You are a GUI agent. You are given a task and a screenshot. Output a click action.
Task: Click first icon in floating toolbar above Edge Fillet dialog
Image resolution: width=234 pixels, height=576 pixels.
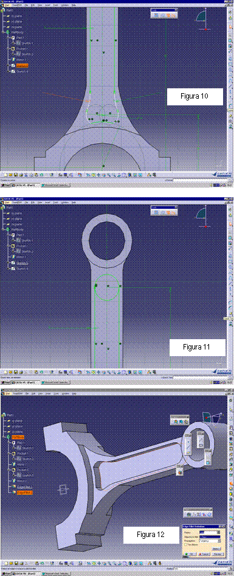[x=189, y=515]
